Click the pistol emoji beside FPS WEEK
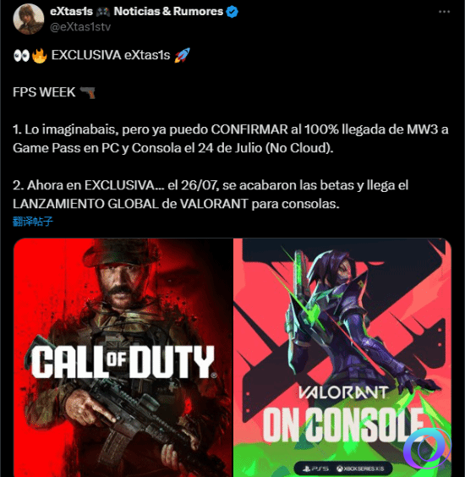 pyautogui.click(x=88, y=92)
